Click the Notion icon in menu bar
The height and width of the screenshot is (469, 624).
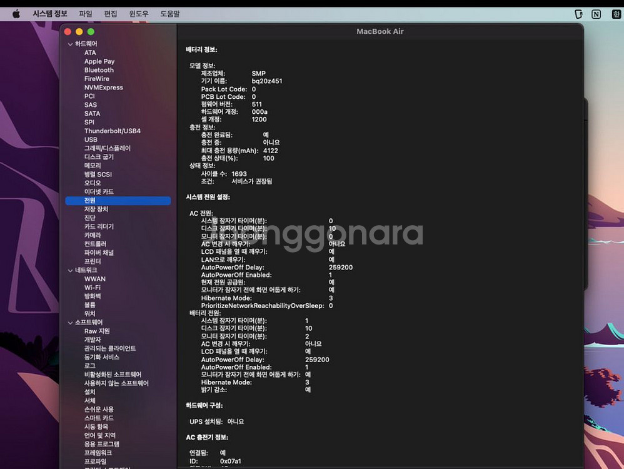596,14
